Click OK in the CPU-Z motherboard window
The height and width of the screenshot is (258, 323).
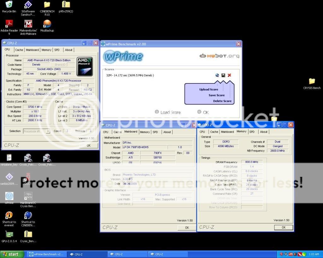point(187,227)
